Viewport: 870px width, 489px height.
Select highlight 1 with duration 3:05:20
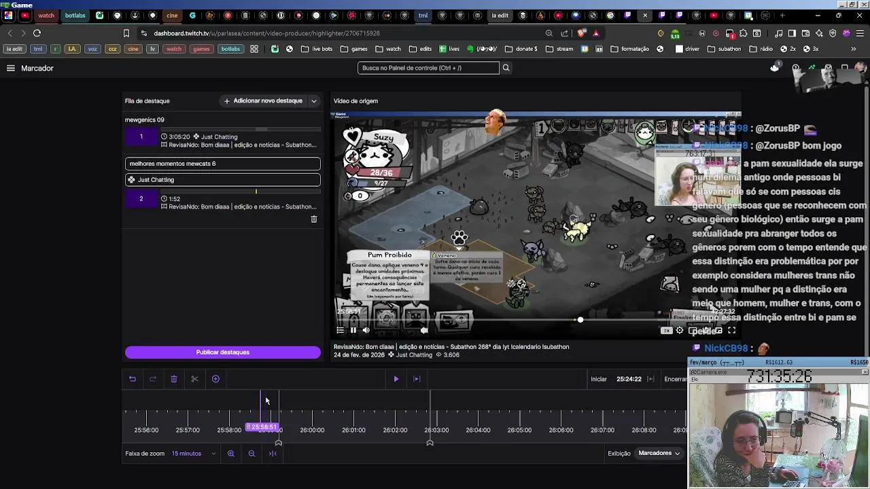point(222,138)
